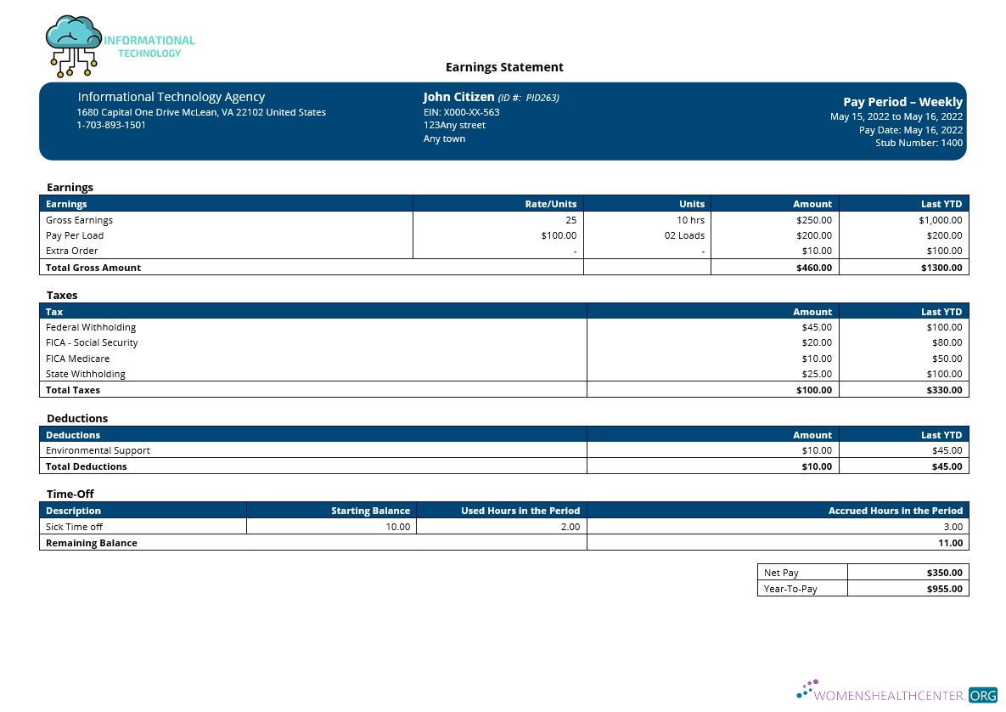Select the Earnings Statement title
Image resolution: width=1006 pixels, height=712 pixels.
click(504, 67)
